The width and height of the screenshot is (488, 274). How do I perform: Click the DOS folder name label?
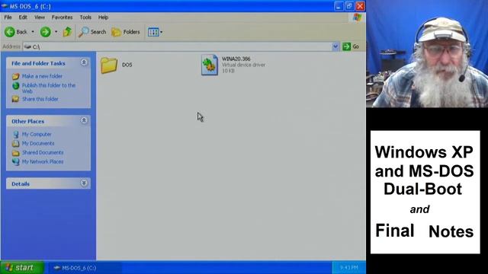pos(127,65)
